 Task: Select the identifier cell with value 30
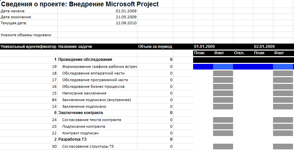point(29,146)
